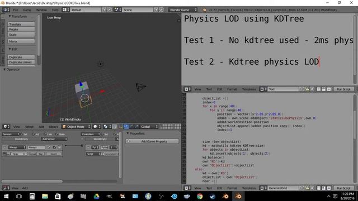Toggle the Always sensor Tap option
Screen dimensions: 358x201
(x=41, y=154)
